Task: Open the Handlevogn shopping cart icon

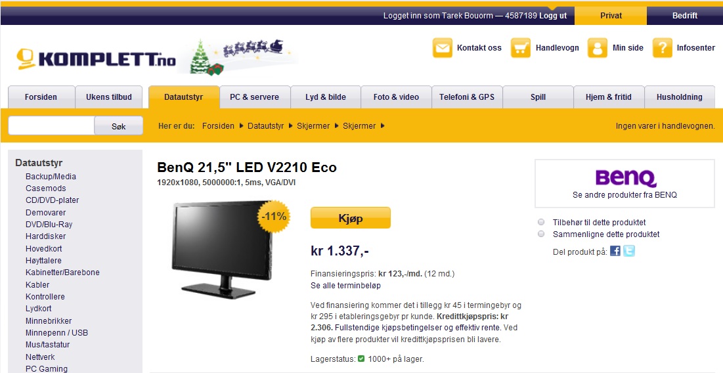Action: click(521, 48)
